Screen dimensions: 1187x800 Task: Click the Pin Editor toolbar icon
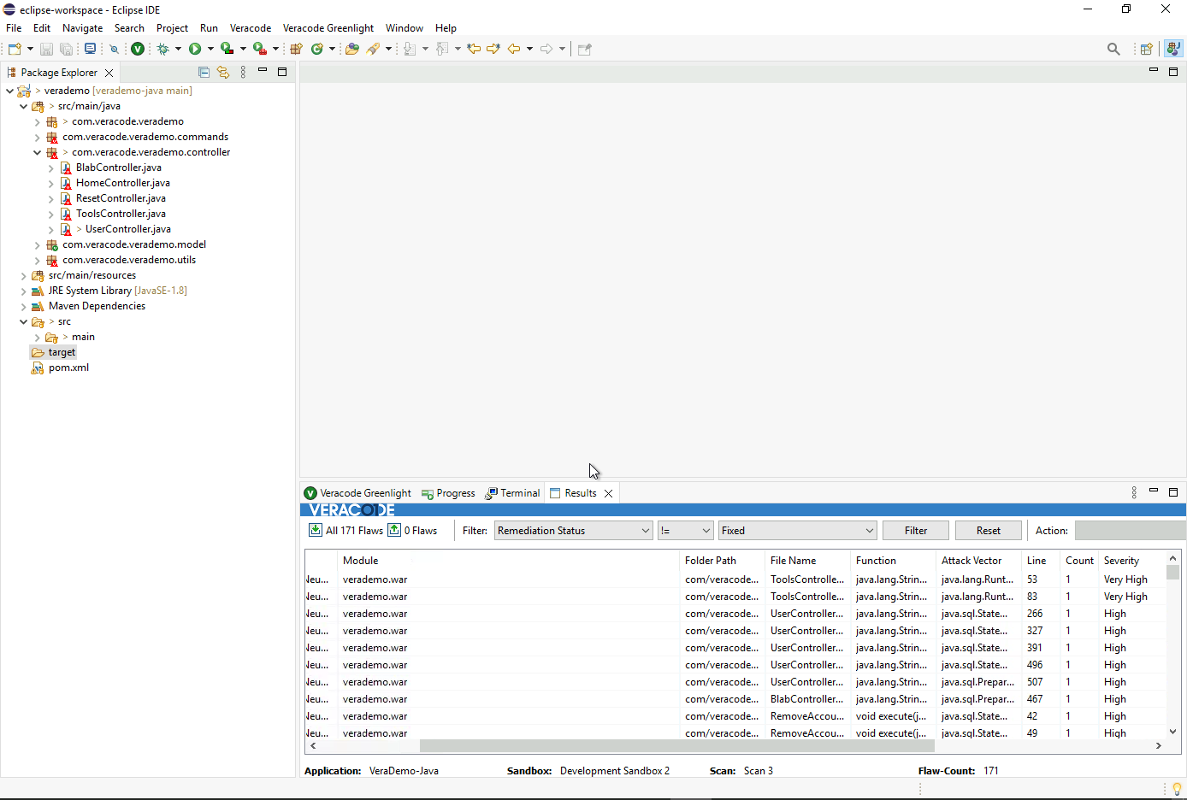click(x=585, y=49)
